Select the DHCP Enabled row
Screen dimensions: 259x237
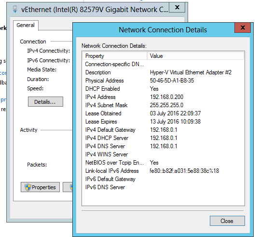point(163,89)
